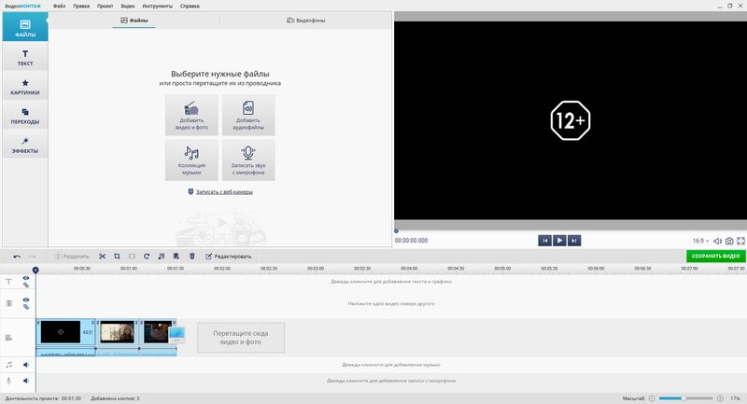Open the 16:9 aspect ratio dropdown

coord(700,241)
